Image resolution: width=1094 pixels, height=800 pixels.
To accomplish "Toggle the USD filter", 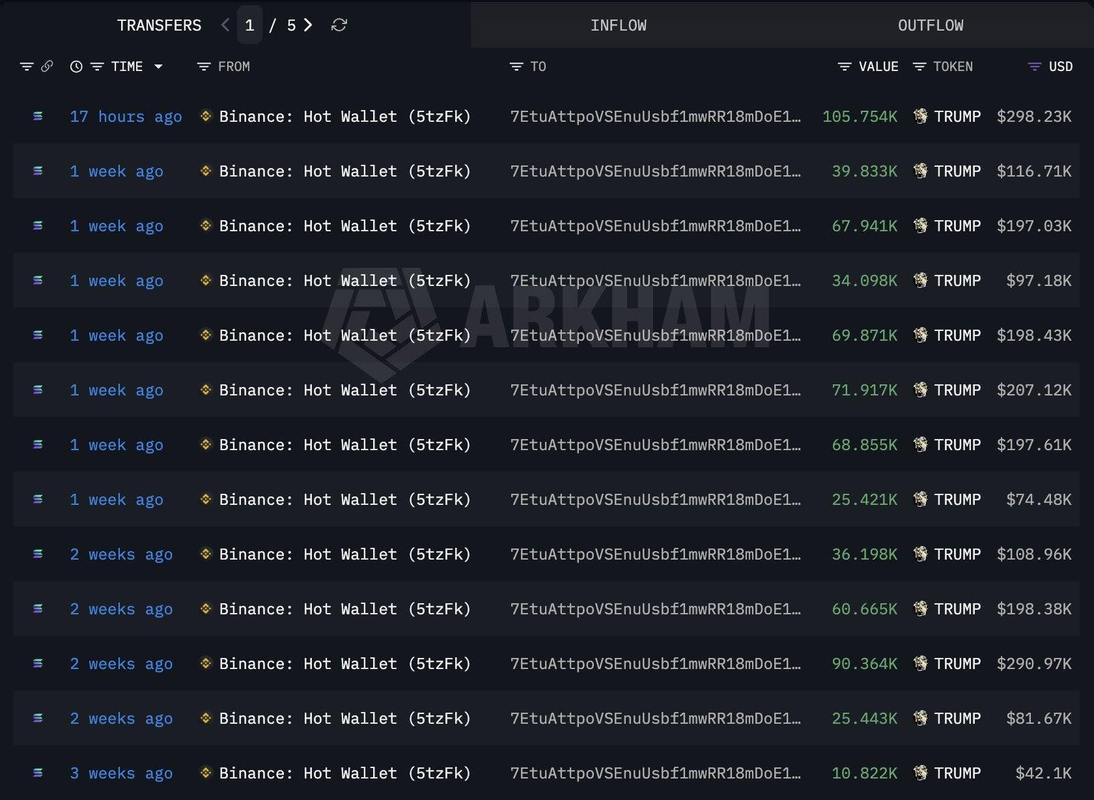I will 1034,66.
